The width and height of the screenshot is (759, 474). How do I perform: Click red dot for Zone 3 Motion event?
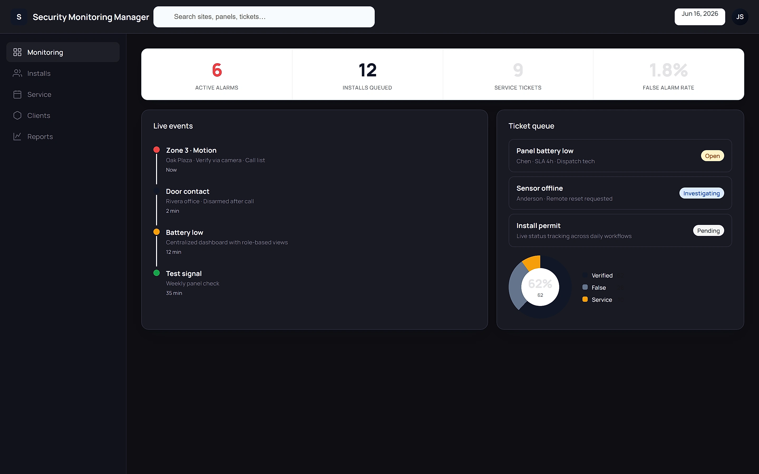coord(157,150)
